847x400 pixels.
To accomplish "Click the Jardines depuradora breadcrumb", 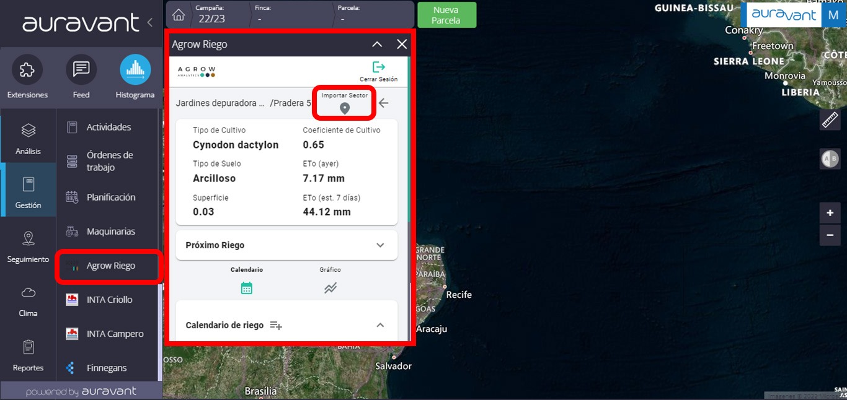I will click(220, 103).
